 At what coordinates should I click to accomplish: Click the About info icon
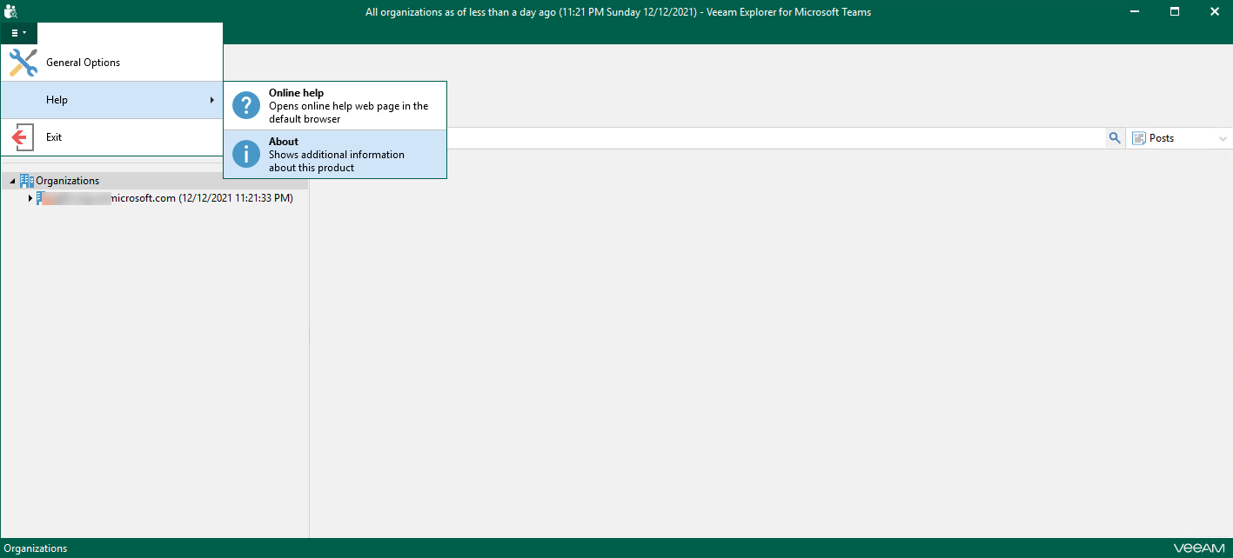246,155
